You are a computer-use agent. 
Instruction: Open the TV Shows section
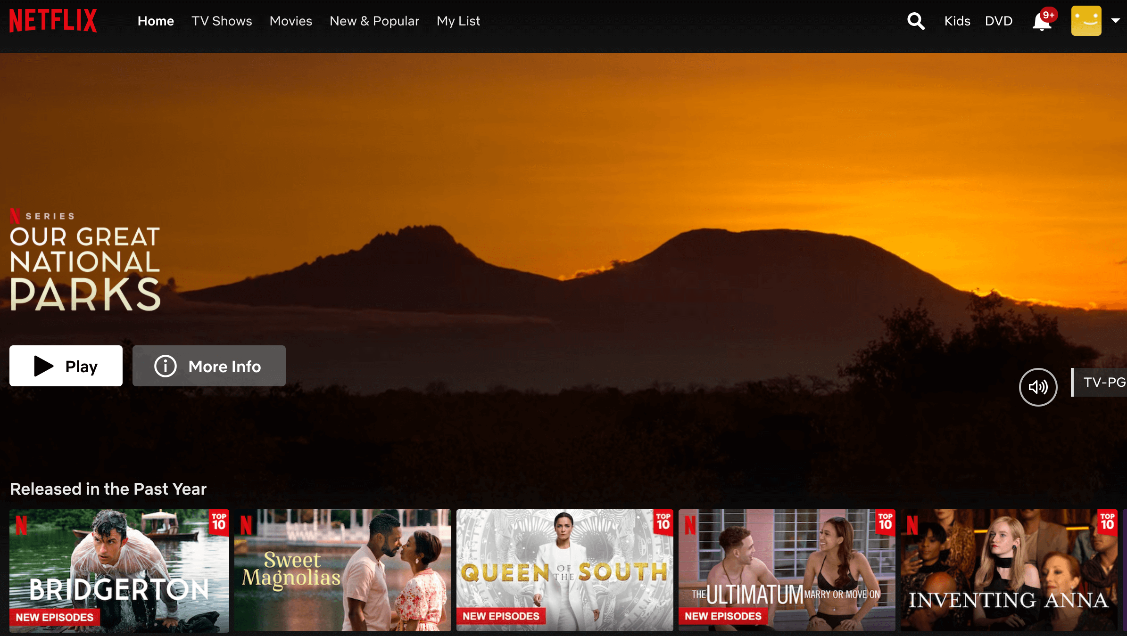pos(222,21)
